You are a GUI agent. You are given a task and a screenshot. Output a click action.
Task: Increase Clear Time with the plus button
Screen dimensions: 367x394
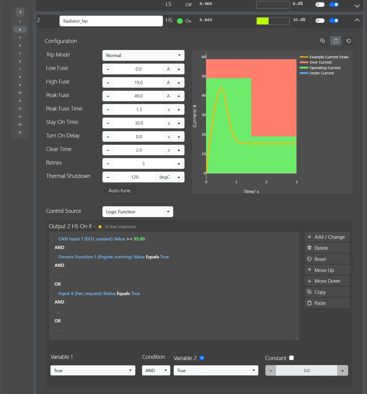tap(179, 150)
